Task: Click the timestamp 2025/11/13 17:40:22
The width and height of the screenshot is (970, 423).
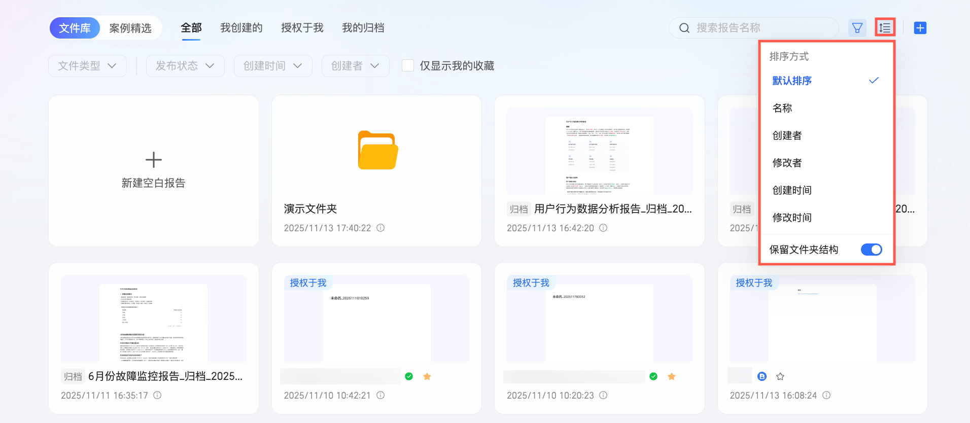Action: 328,228
